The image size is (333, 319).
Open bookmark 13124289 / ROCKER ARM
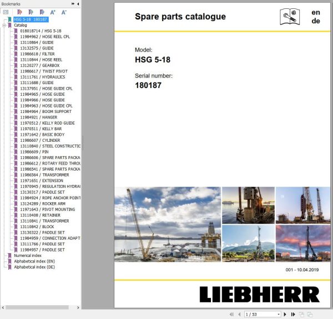tap(43, 204)
